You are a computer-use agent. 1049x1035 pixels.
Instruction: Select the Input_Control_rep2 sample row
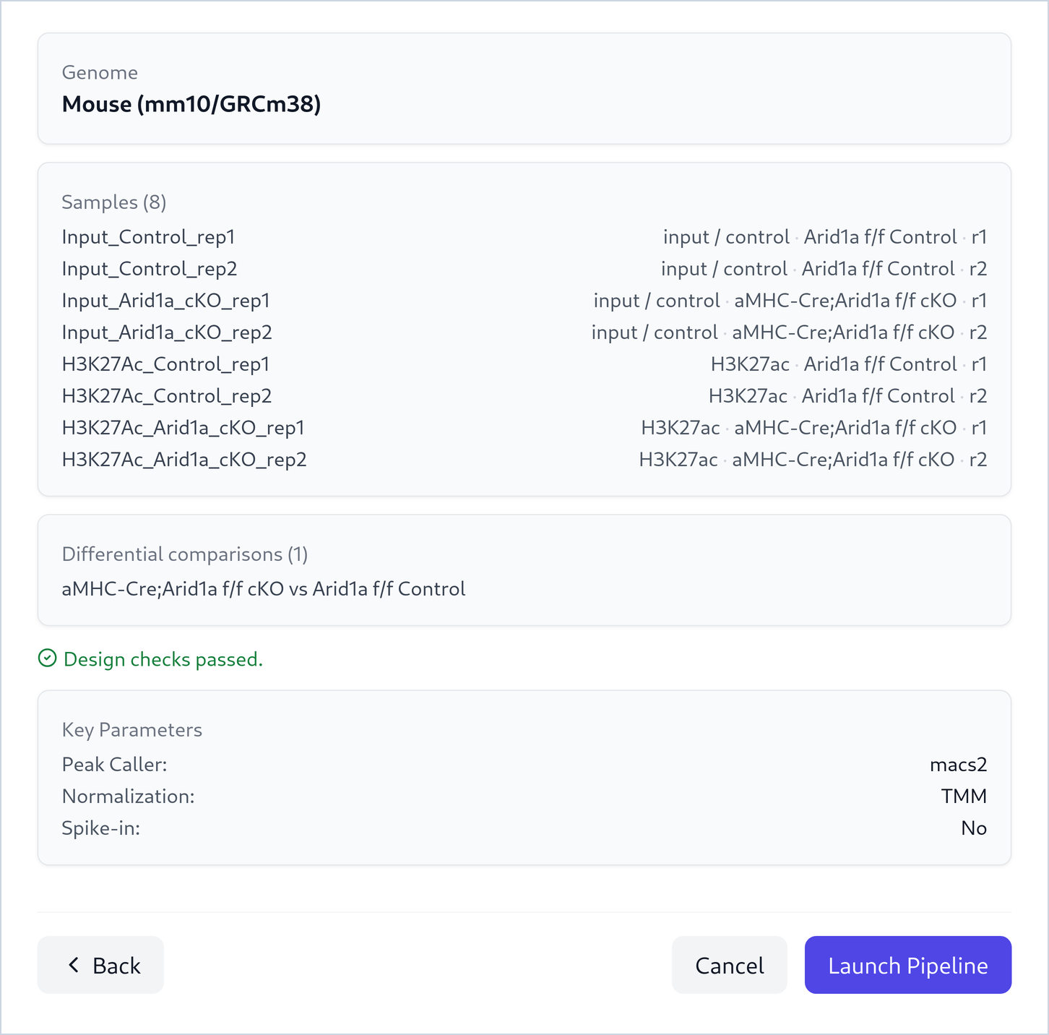[x=524, y=269]
